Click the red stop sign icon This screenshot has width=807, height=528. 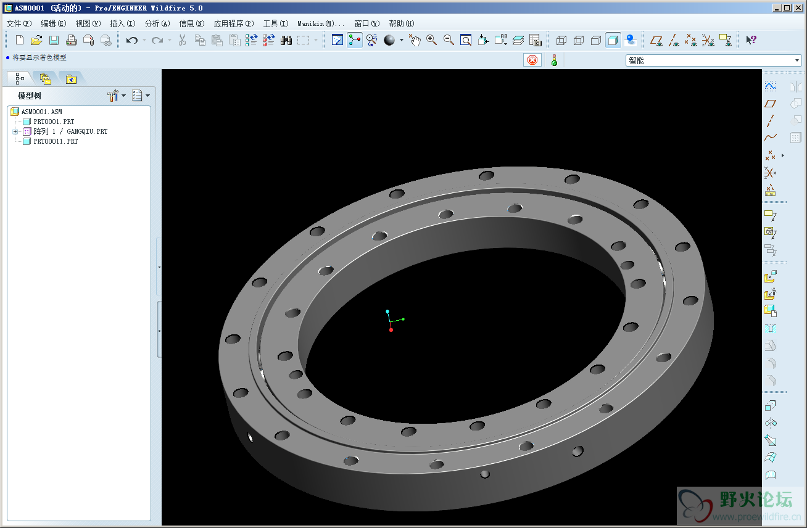[532, 60]
